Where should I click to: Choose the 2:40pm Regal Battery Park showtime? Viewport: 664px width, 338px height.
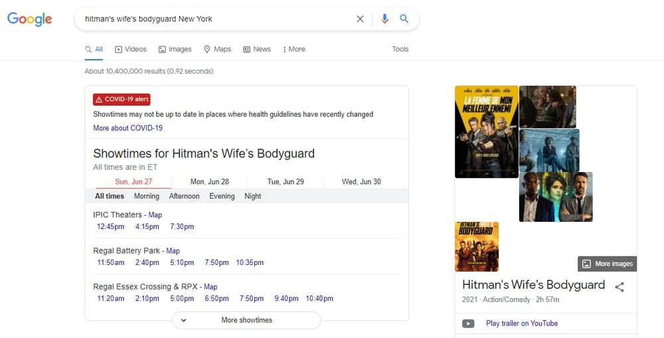[x=147, y=262]
